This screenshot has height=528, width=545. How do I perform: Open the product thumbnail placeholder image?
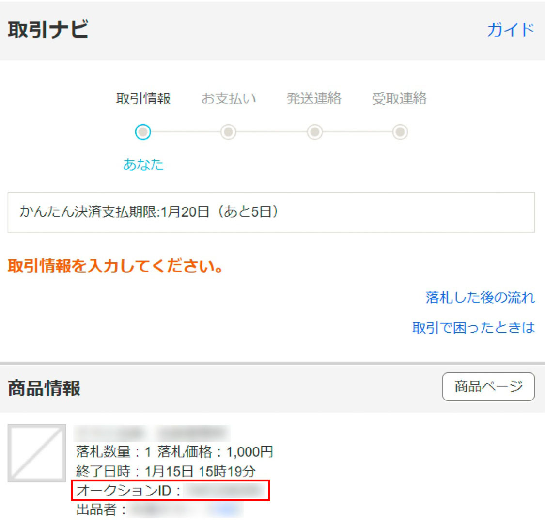click(x=37, y=453)
